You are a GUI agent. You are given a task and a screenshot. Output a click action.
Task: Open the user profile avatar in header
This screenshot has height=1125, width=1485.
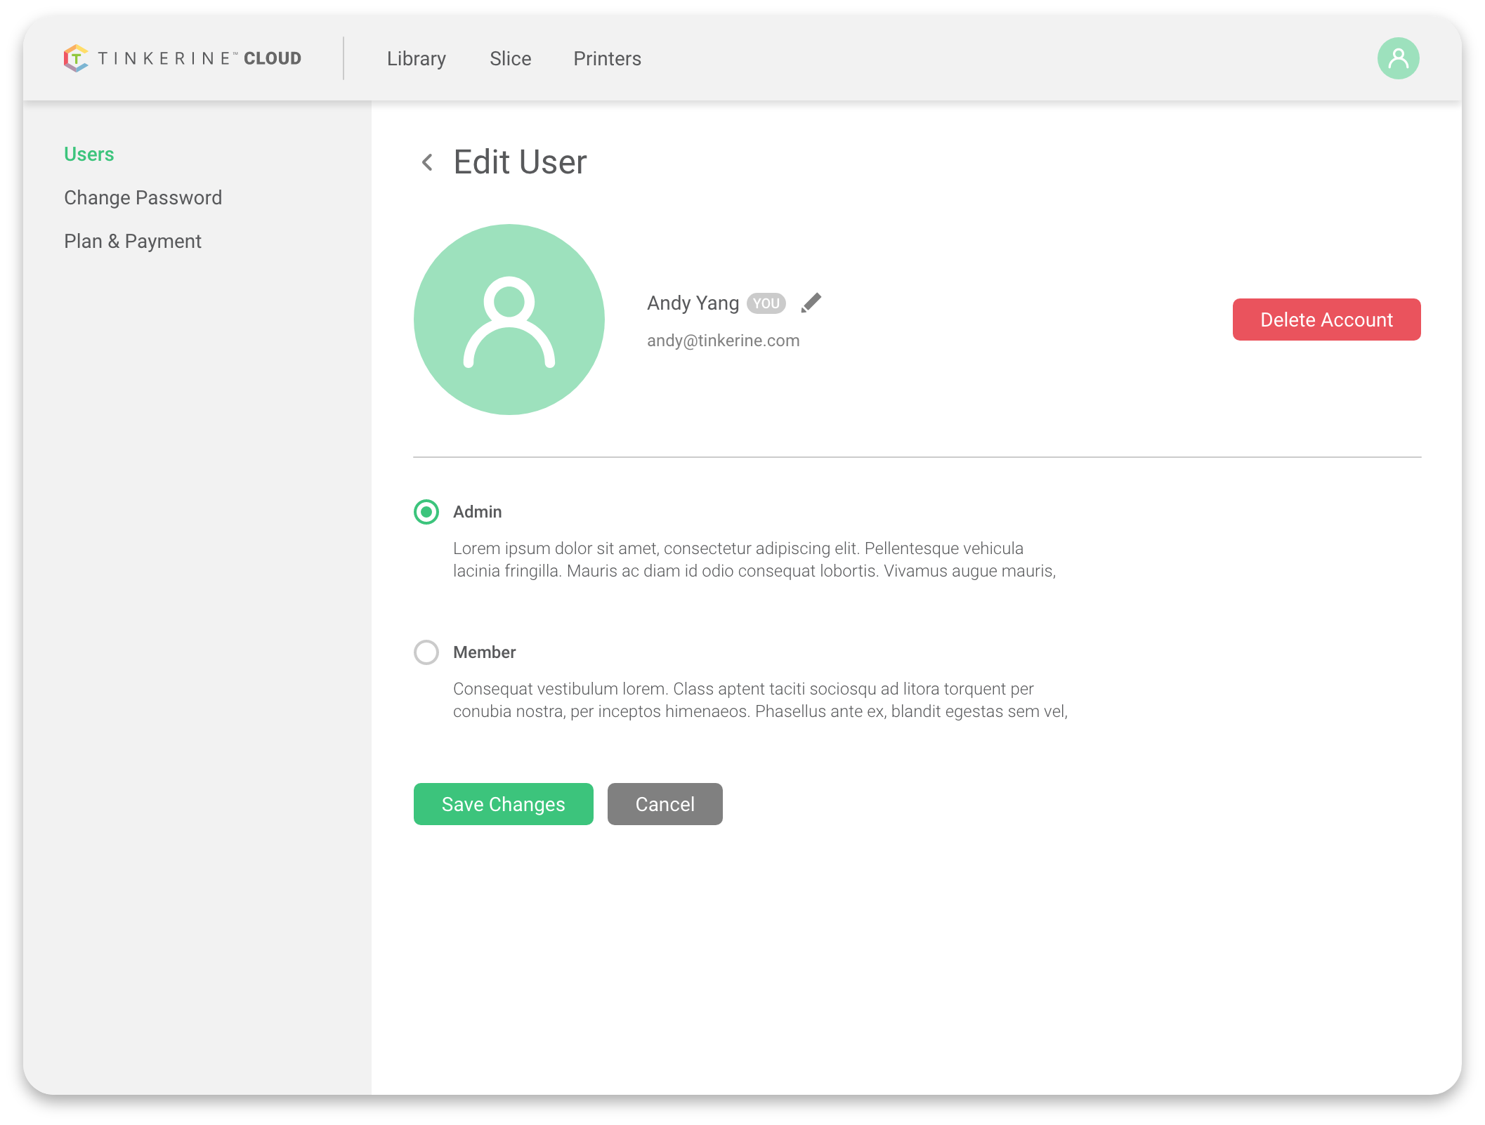pyautogui.click(x=1398, y=58)
